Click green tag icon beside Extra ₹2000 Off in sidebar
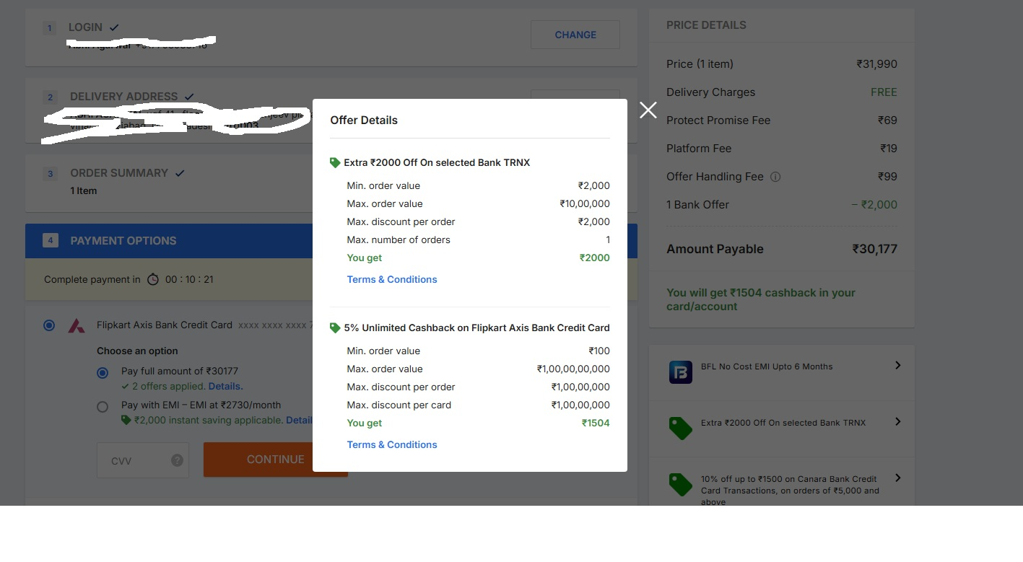1023x562 pixels. coord(680,428)
